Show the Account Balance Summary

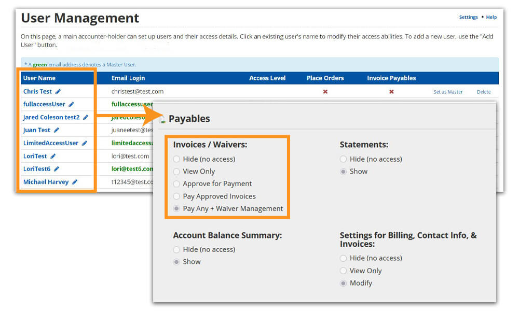176,262
